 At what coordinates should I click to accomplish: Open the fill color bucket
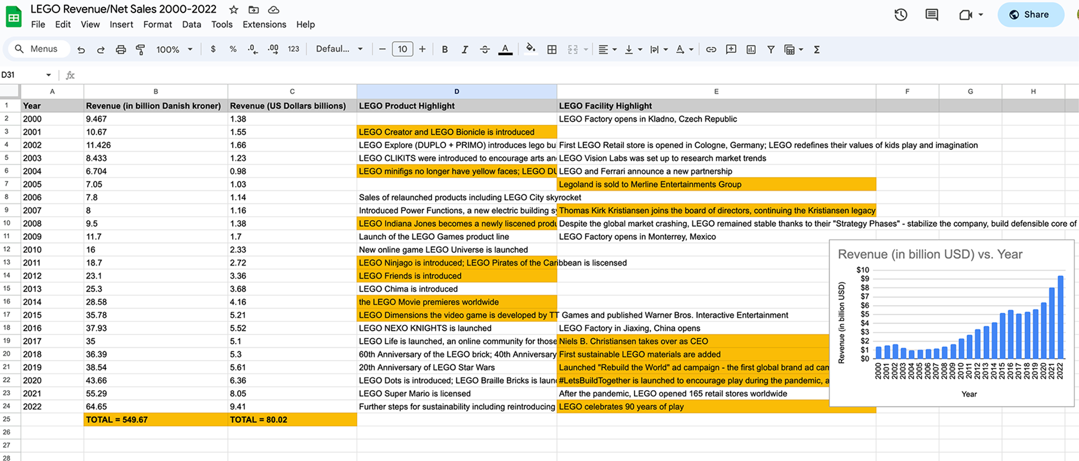click(531, 49)
